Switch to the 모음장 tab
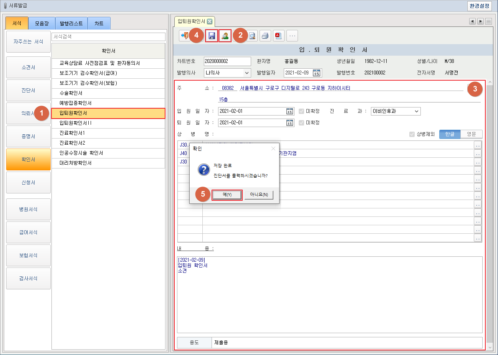 tap(42, 23)
